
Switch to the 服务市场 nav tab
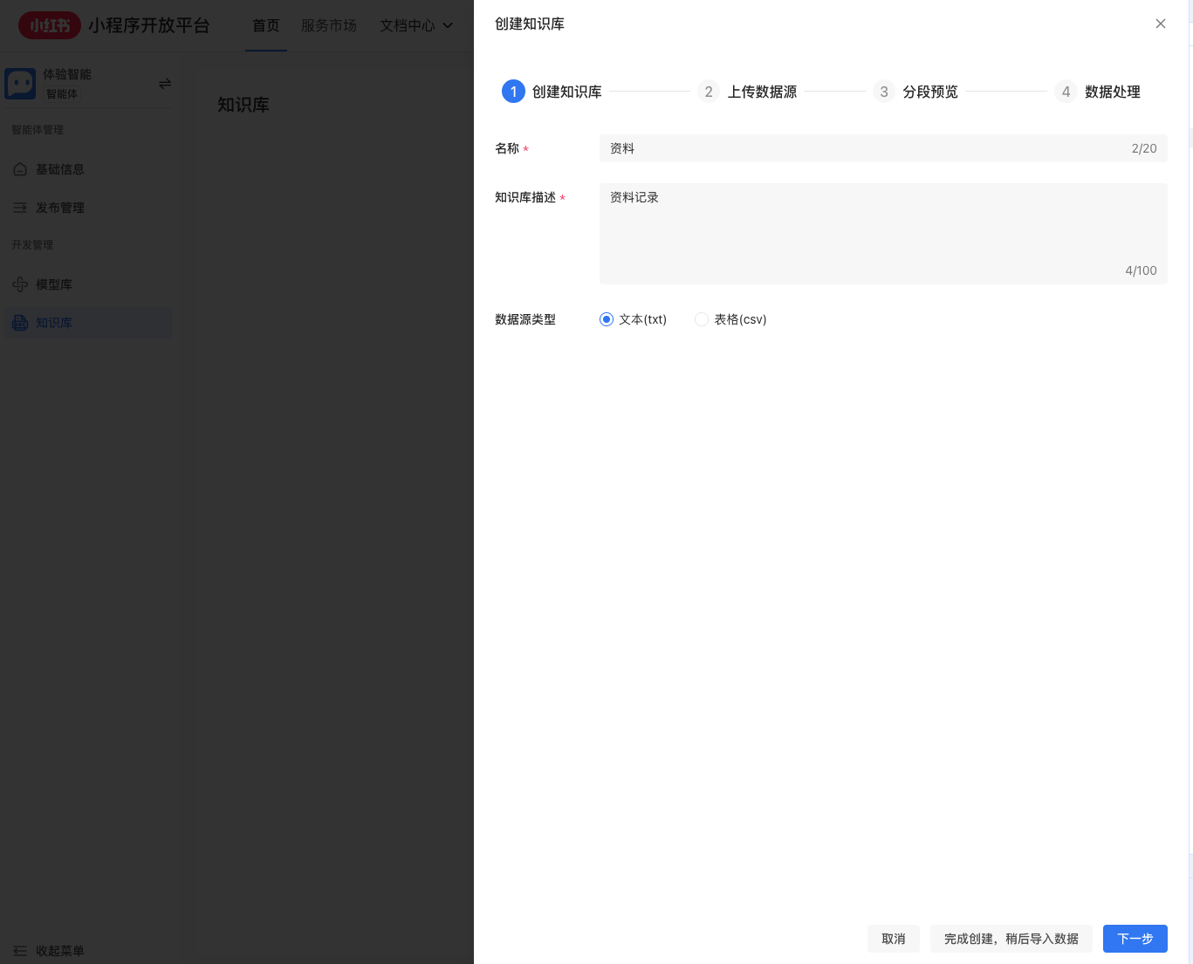coord(329,25)
